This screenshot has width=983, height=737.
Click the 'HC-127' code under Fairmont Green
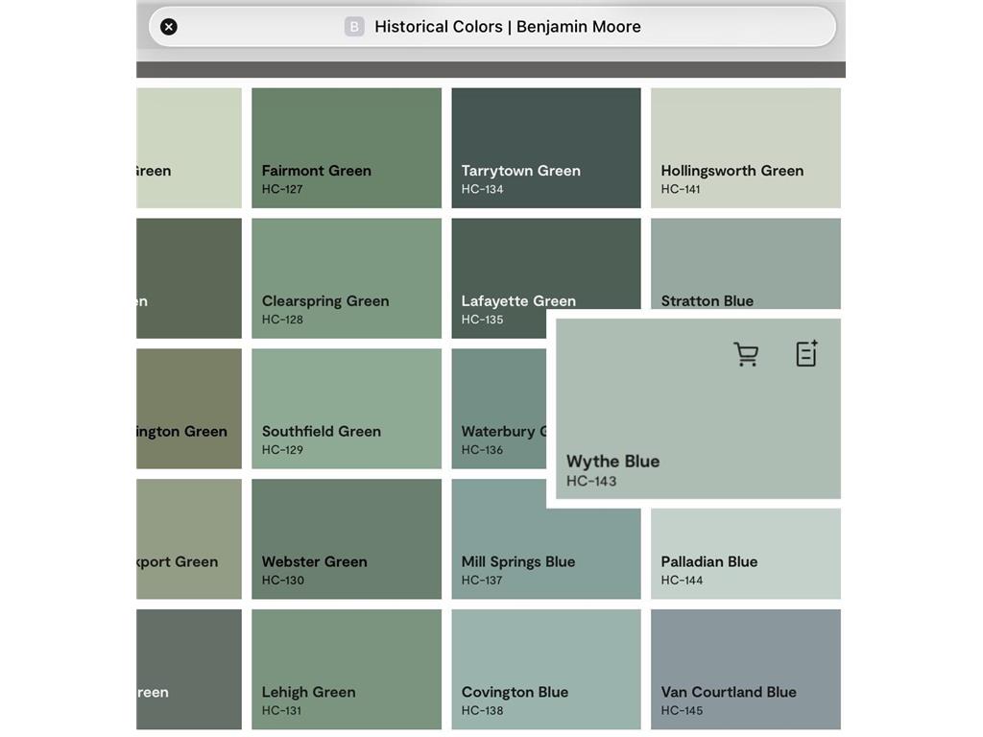282,189
